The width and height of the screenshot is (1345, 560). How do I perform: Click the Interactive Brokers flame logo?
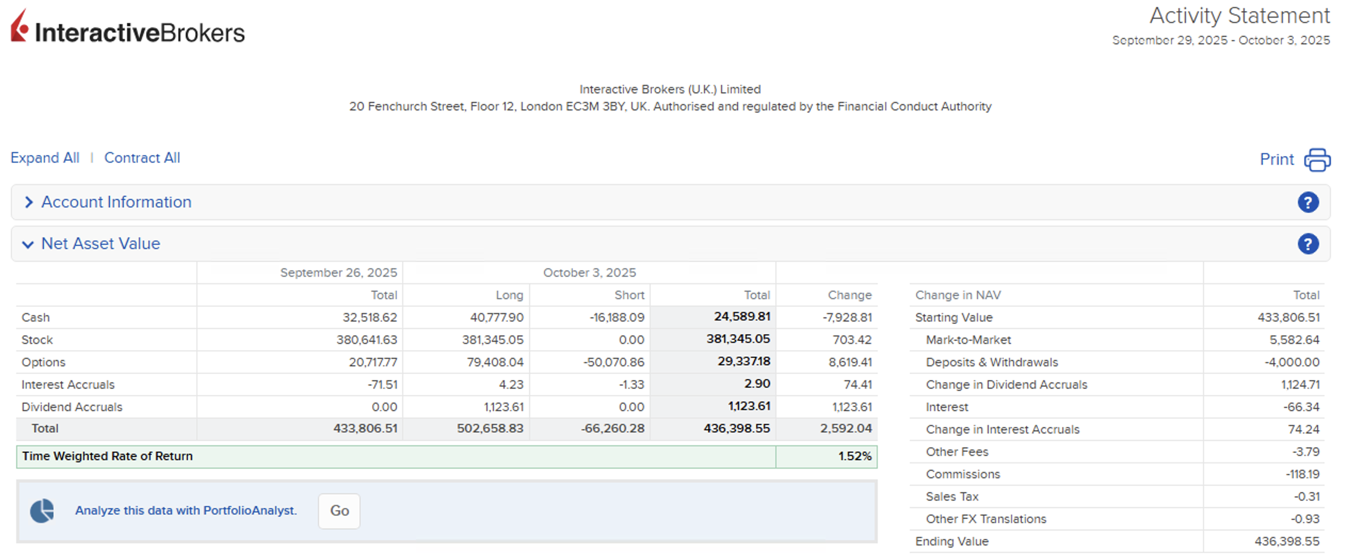coord(20,27)
